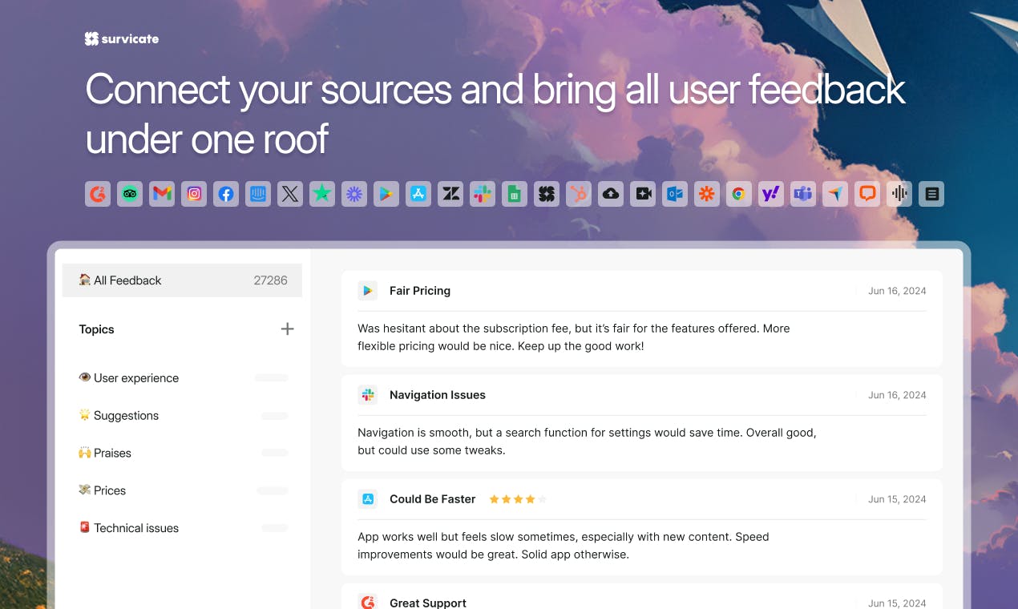The height and width of the screenshot is (609, 1018).
Task: Click the Microsoft Teams source icon
Action: (x=803, y=194)
